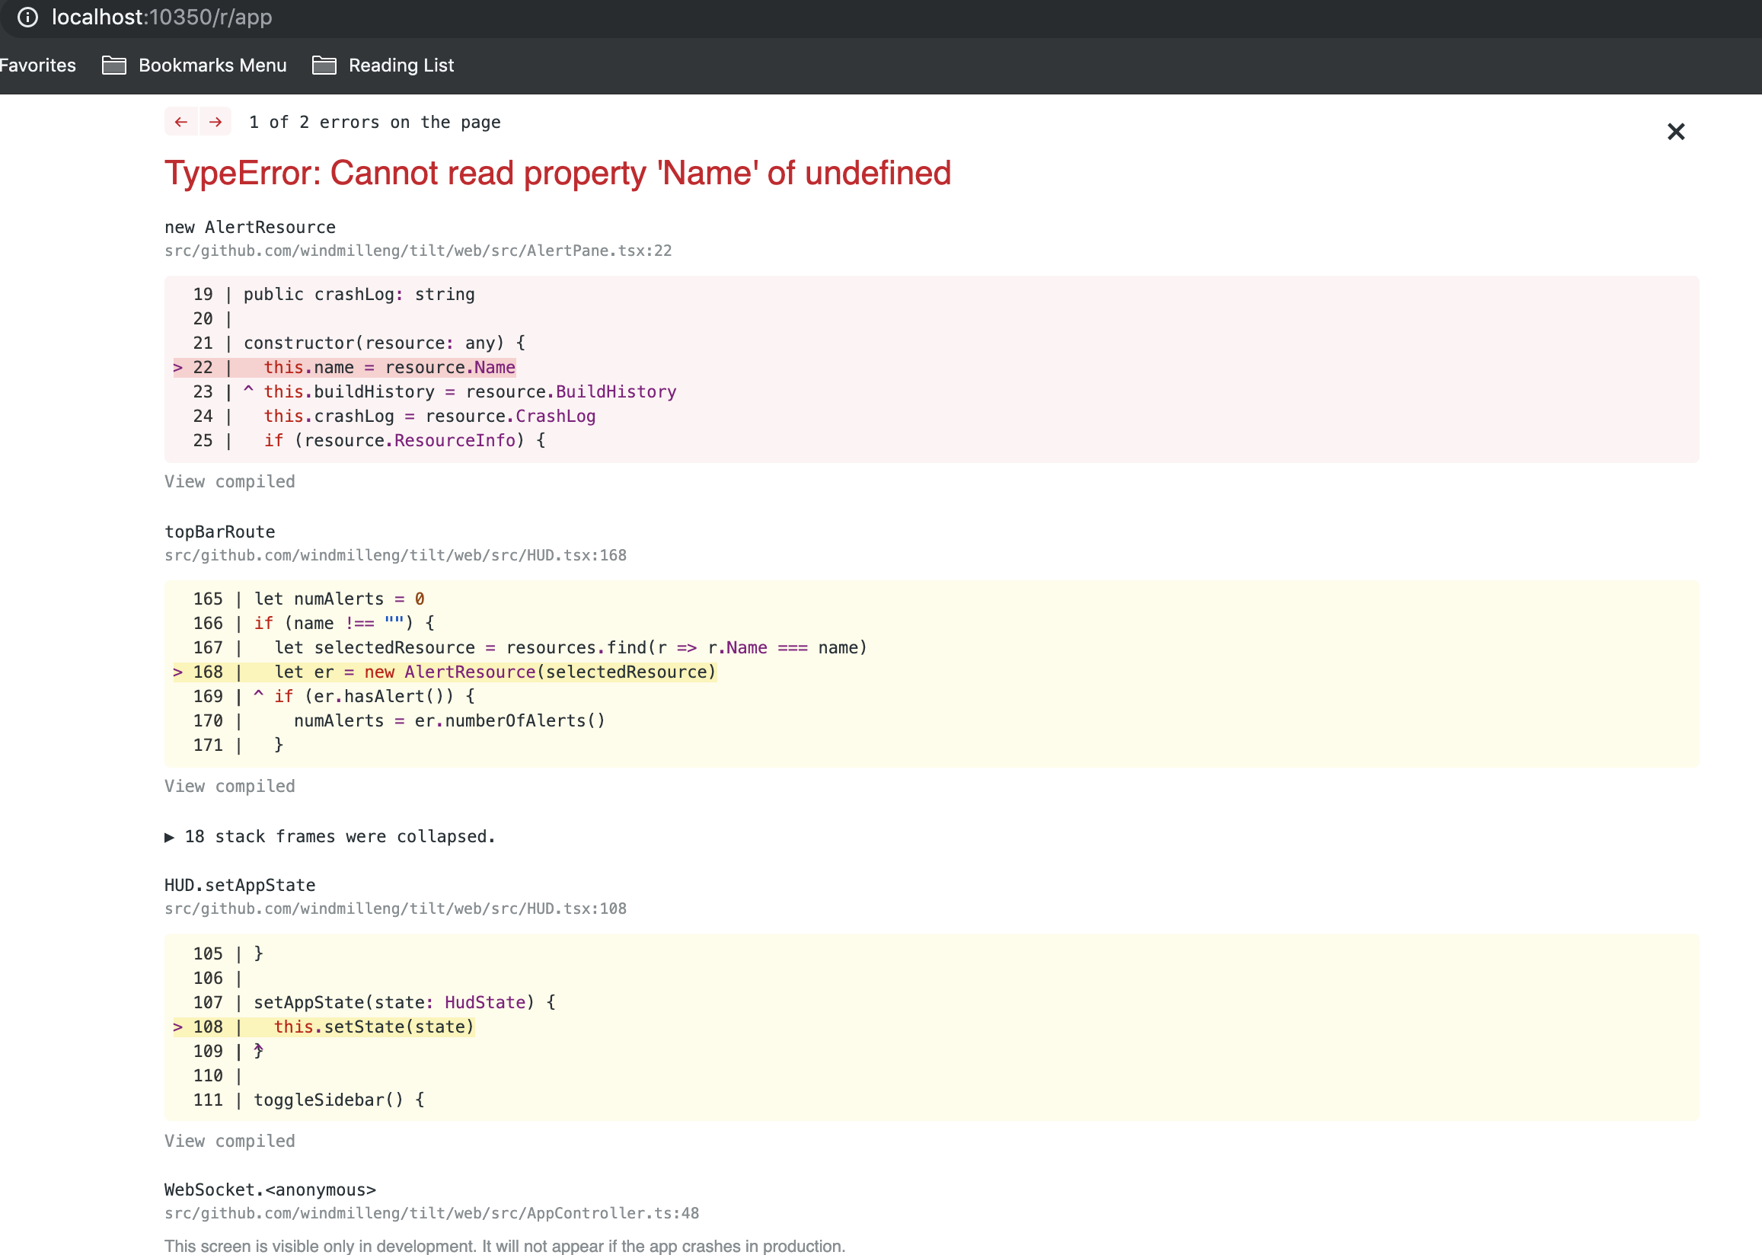Image resolution: width=1762 pixels, height=1255 pixels.
Task: Open View compiled under new AlertResource
Action: pyautogui.click(x=228, y=481)
